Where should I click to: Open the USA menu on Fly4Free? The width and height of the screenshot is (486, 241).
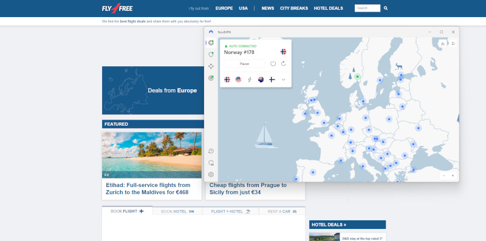coord(244,8)
